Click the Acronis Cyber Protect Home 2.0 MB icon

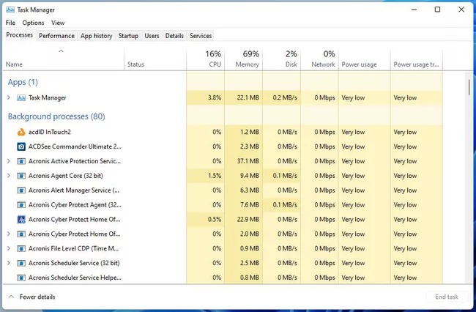pos(21,234)
